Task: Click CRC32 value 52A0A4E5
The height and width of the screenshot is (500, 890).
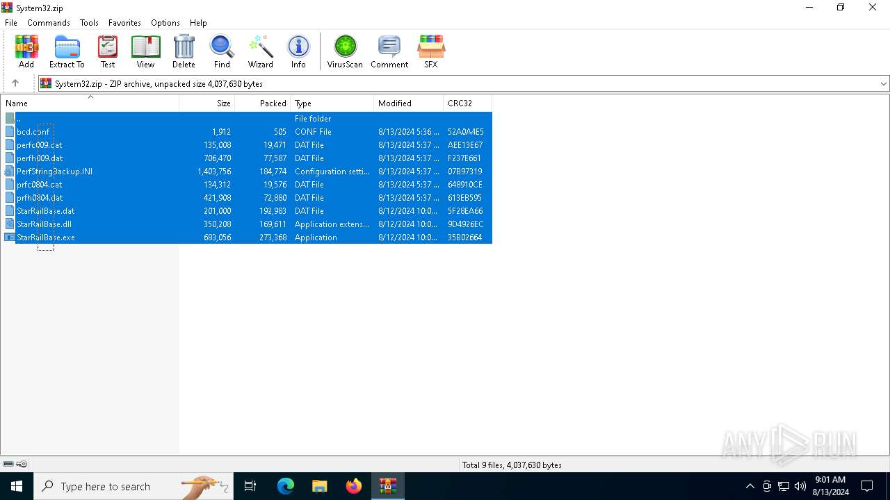Action: [466, 132]
